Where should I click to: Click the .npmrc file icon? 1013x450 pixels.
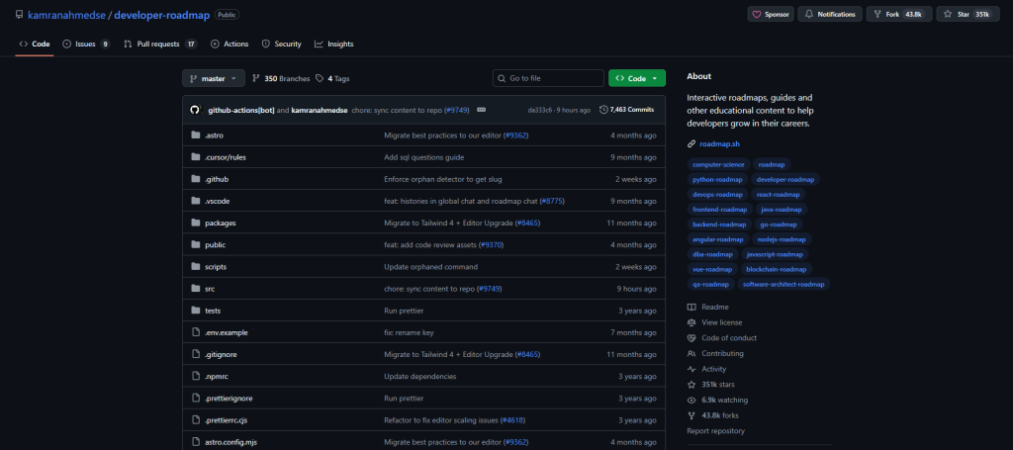click(x=196, y=376)
